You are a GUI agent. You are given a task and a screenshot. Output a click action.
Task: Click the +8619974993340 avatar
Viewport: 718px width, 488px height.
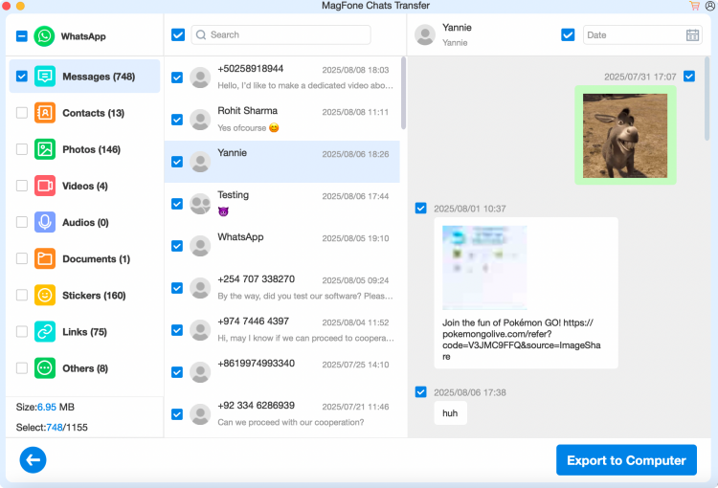(x=200, y=372)
